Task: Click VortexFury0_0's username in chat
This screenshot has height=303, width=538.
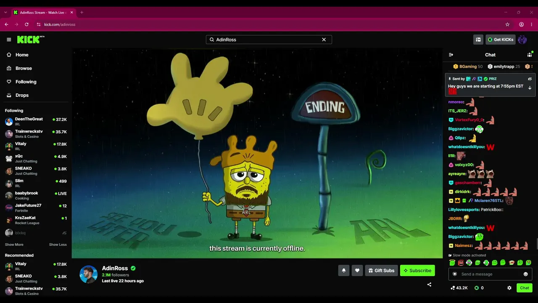Action: pos(469,120)
